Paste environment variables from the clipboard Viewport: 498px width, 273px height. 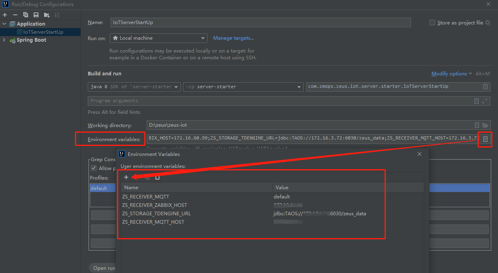157,177
